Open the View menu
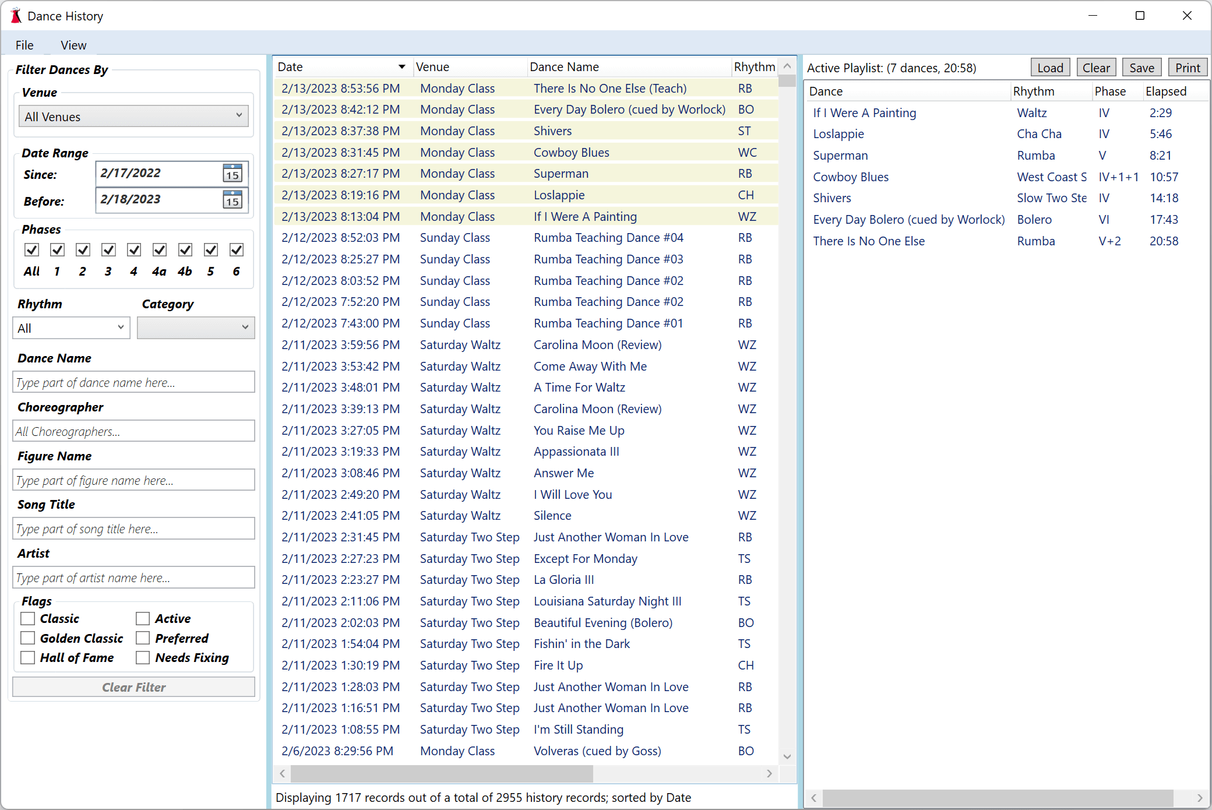 (x=73, y=45)
